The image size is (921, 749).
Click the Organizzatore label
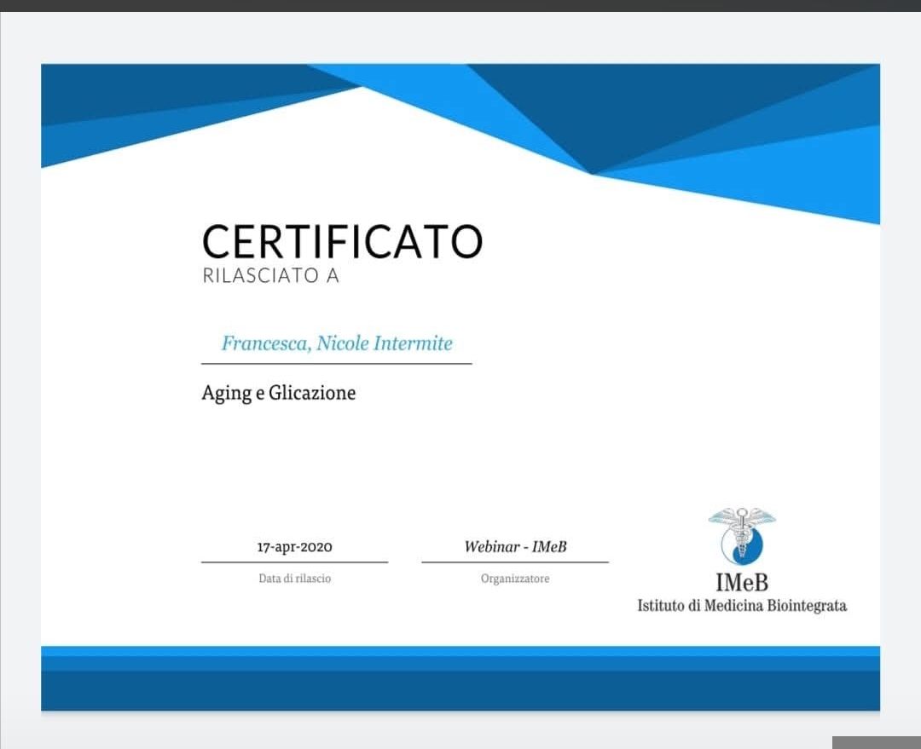(515, 579)
